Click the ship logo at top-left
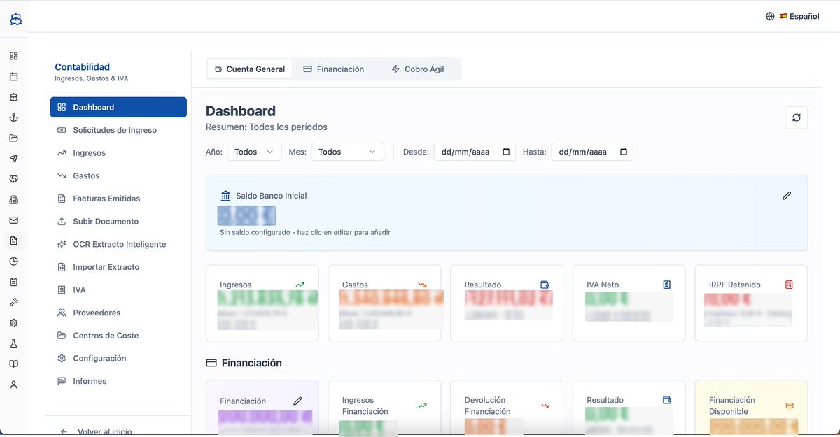The width and height of the screenshot is (840, 437). [x=15, y=20]
